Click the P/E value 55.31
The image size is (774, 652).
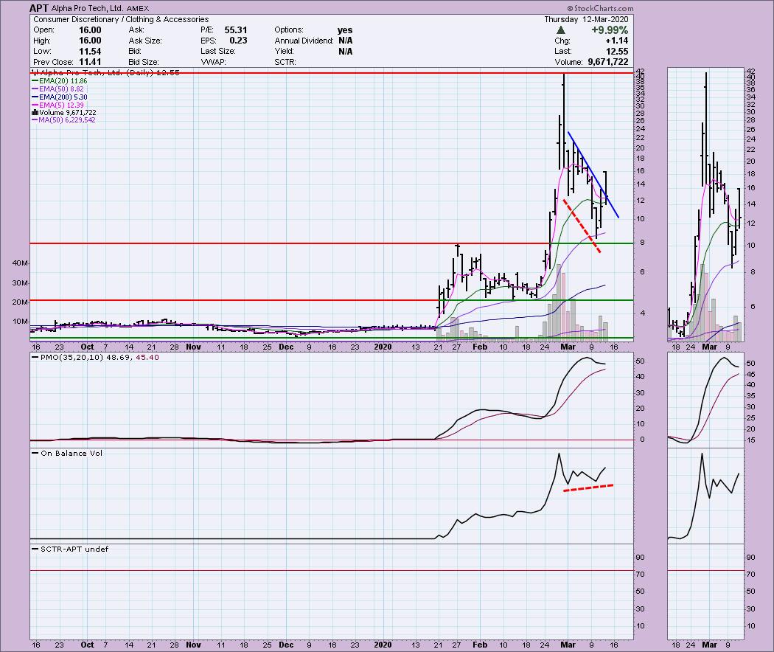click(x=235, y=30)
